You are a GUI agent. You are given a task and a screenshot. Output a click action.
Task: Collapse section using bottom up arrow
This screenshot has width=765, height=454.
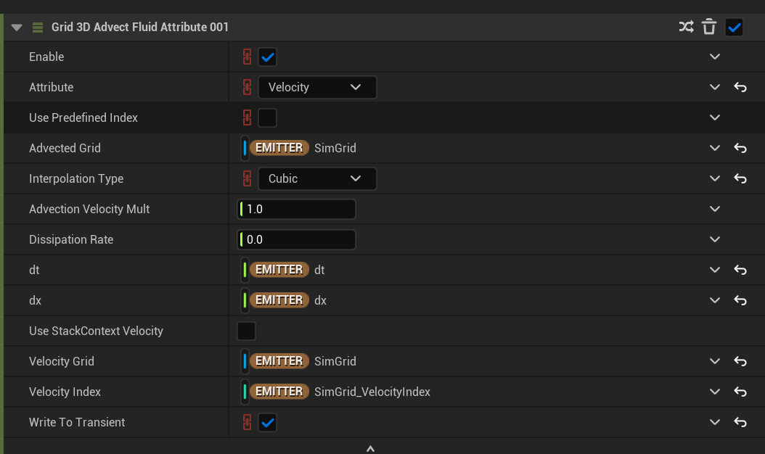370,449
